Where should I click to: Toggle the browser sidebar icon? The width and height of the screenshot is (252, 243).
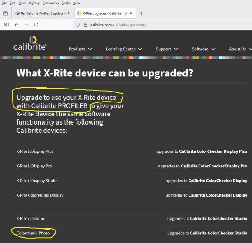(x=7, y=25)
